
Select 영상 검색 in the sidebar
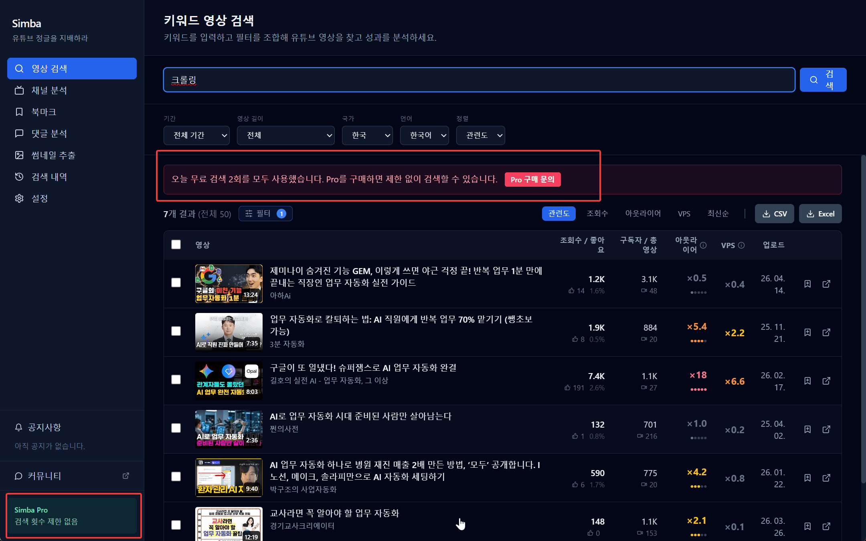pos(72,69)
